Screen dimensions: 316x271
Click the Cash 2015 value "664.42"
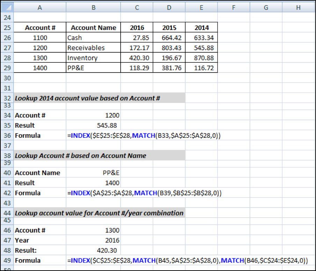169,38
